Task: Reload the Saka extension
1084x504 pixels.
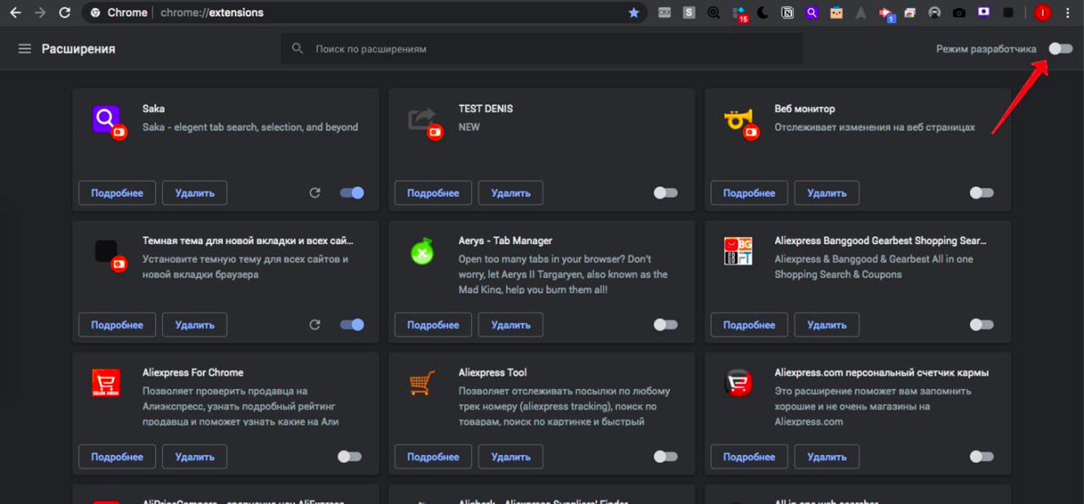Action: [x=314, y=193]
